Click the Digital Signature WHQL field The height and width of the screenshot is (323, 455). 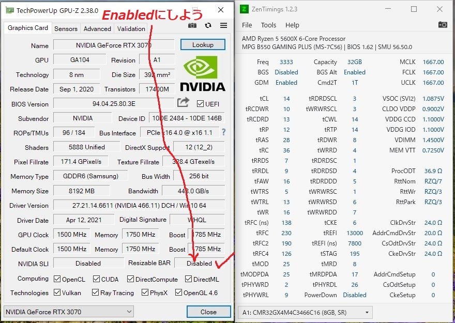coord(197,220)
